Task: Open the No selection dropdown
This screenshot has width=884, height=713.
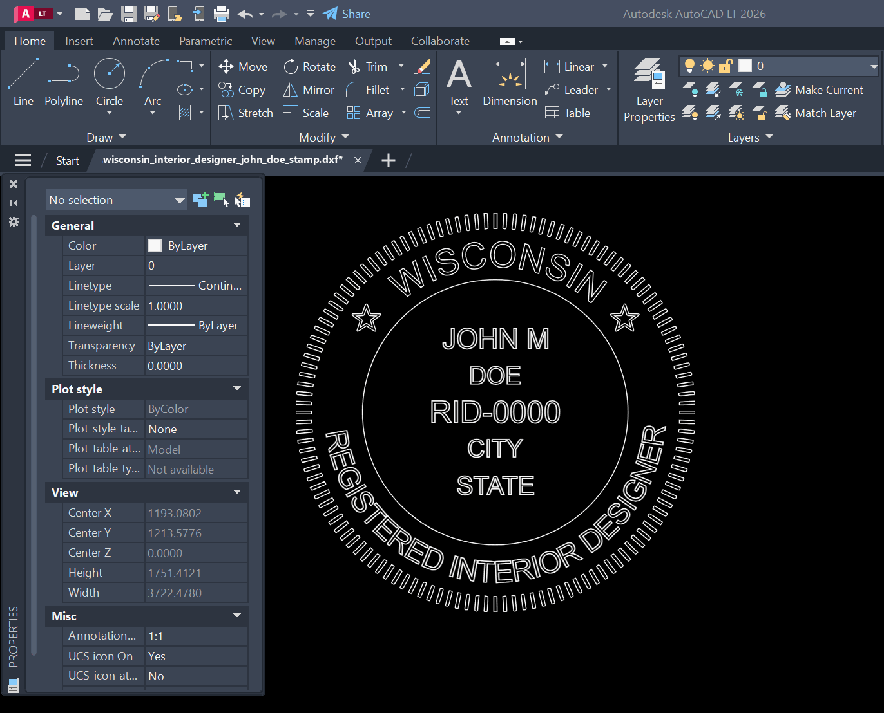Action: point(117,200)
